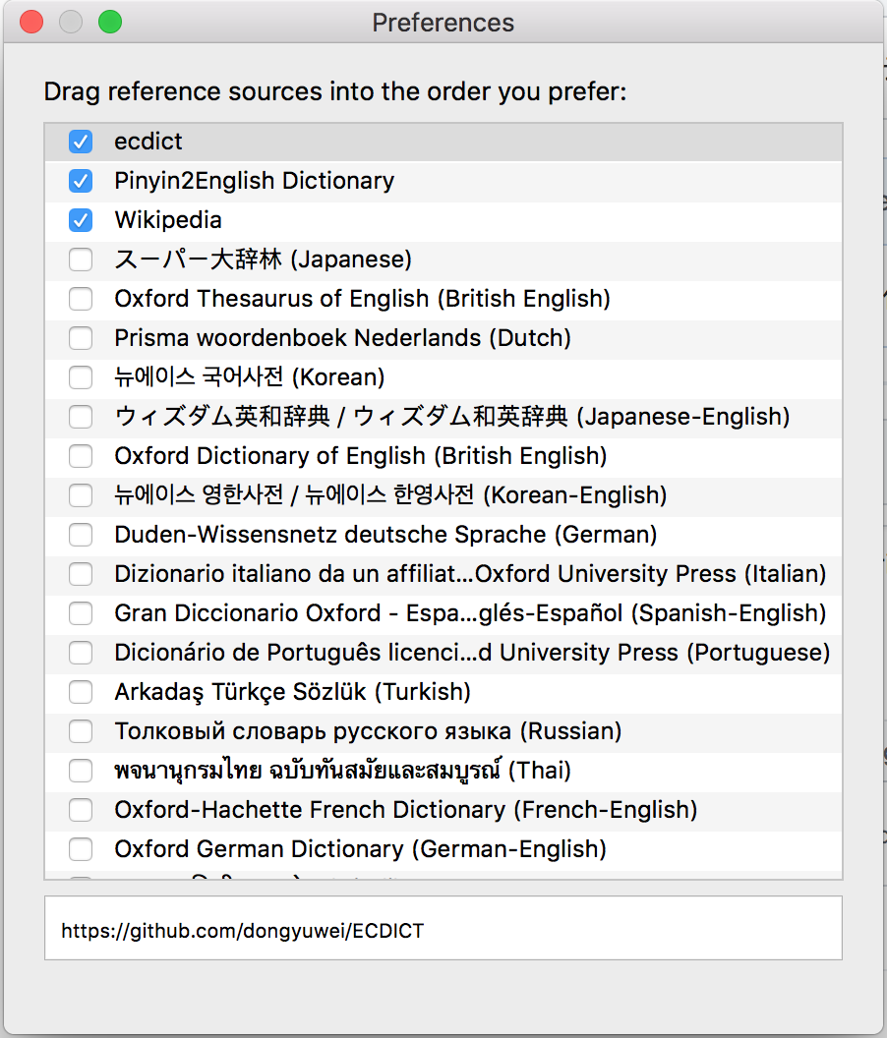Viewport: 887px width, 1038px height.
Task: Check the Dizionario italiano source
Action: 80,574
